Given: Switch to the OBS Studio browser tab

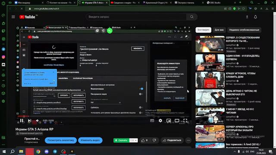Looking at the screenshot, I should click(221, 3).
